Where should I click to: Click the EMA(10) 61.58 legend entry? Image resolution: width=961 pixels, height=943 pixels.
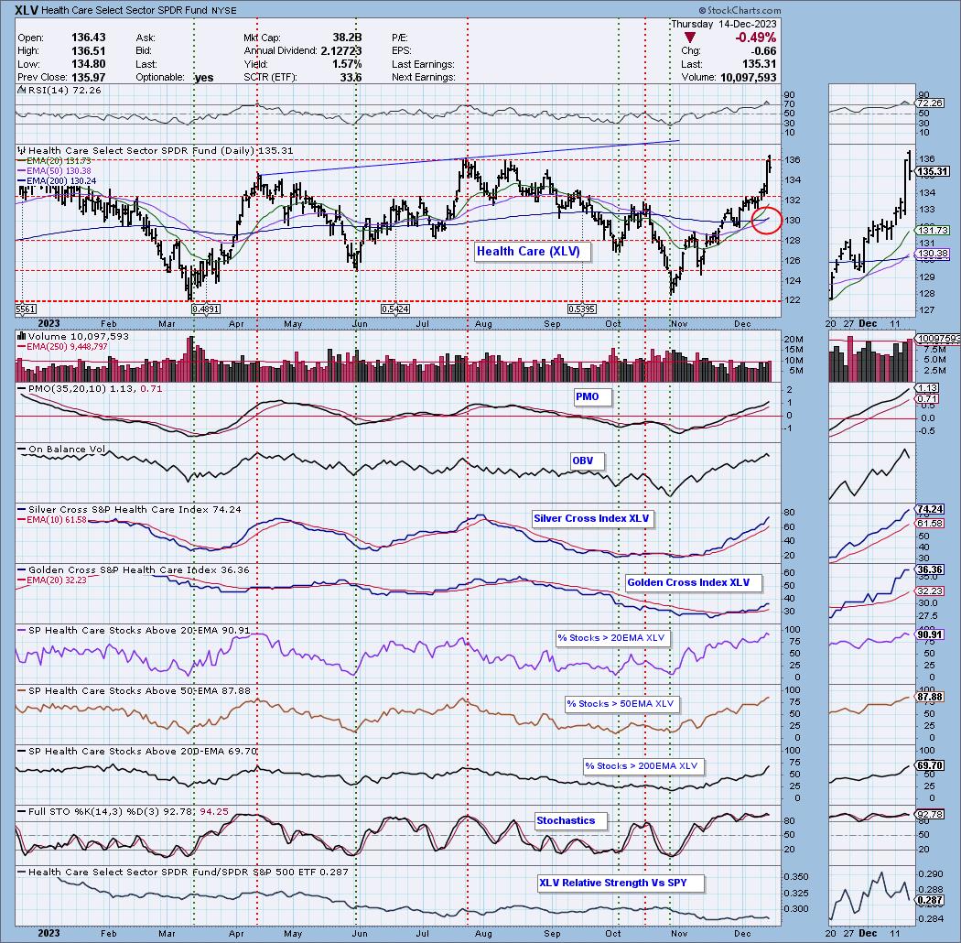(52, 520)
